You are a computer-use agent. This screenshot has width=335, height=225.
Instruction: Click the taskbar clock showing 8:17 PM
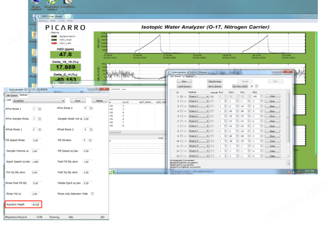309,172
